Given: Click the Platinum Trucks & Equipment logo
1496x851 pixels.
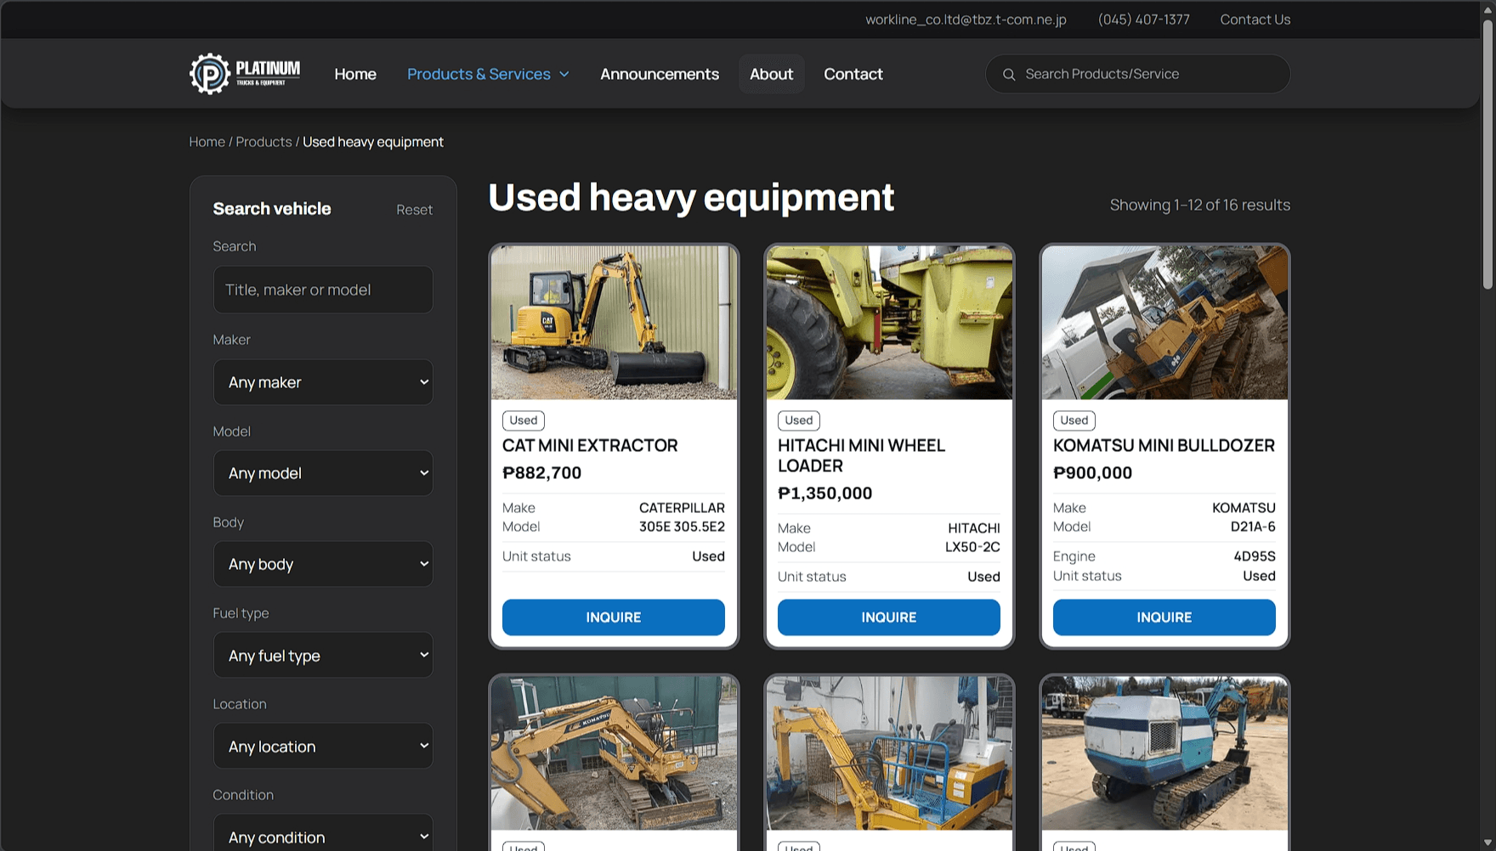Looking at the screenshot, I should tap(245, 74).
